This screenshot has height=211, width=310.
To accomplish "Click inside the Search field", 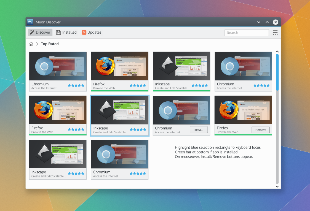I will (x=246, y=33).
